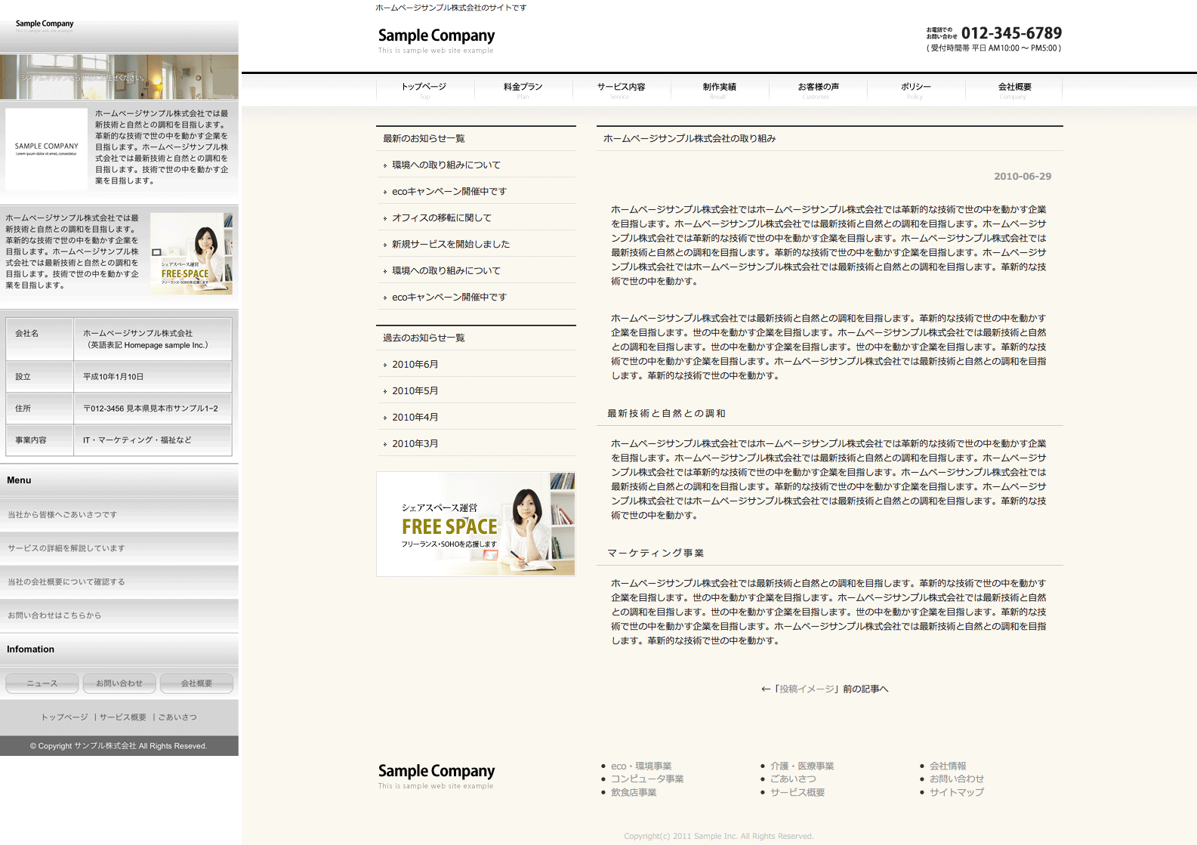Open the 介護・医療事業 footer link
This screenshot has height=845, width=1197.
point(801,766)
